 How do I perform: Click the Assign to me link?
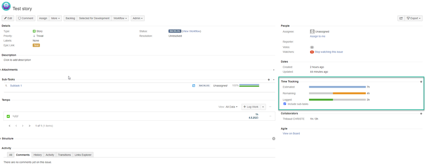pyautogui.click(x=318, y=36)
